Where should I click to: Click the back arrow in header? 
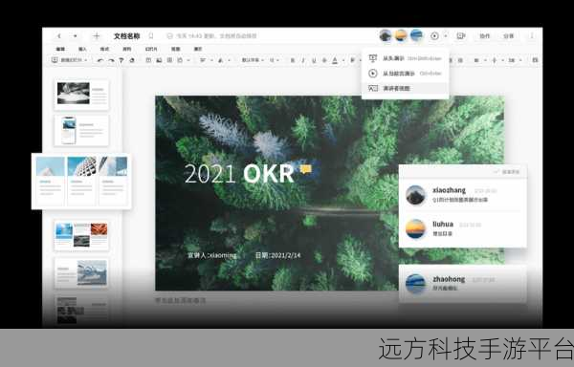click(59, 35)
